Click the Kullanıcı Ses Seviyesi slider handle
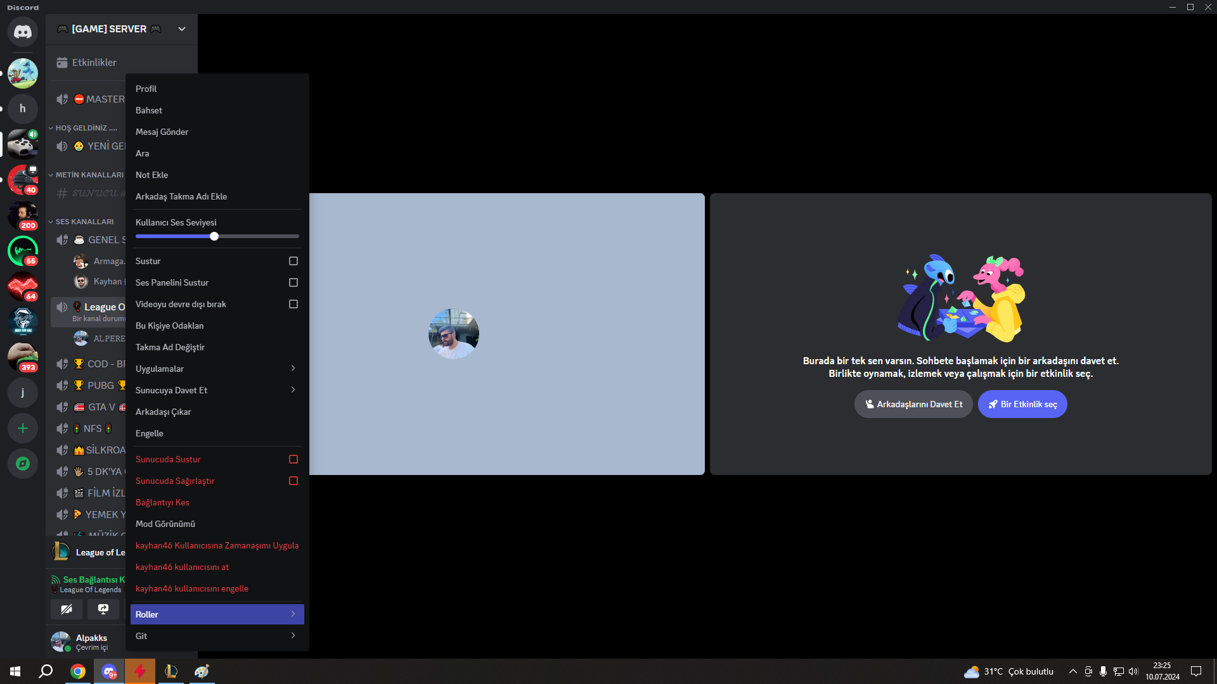This screenshot has height=684, width=1217. pos(214,236)
